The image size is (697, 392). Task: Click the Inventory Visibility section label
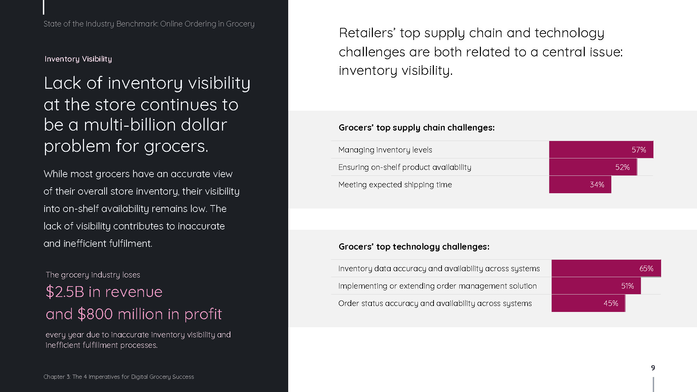click(x=78, y=59)
